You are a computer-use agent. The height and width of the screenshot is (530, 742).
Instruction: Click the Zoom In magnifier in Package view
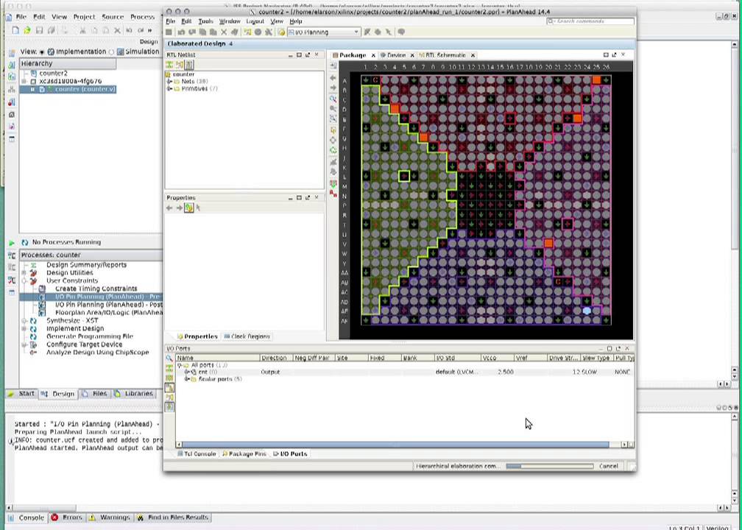333,99
